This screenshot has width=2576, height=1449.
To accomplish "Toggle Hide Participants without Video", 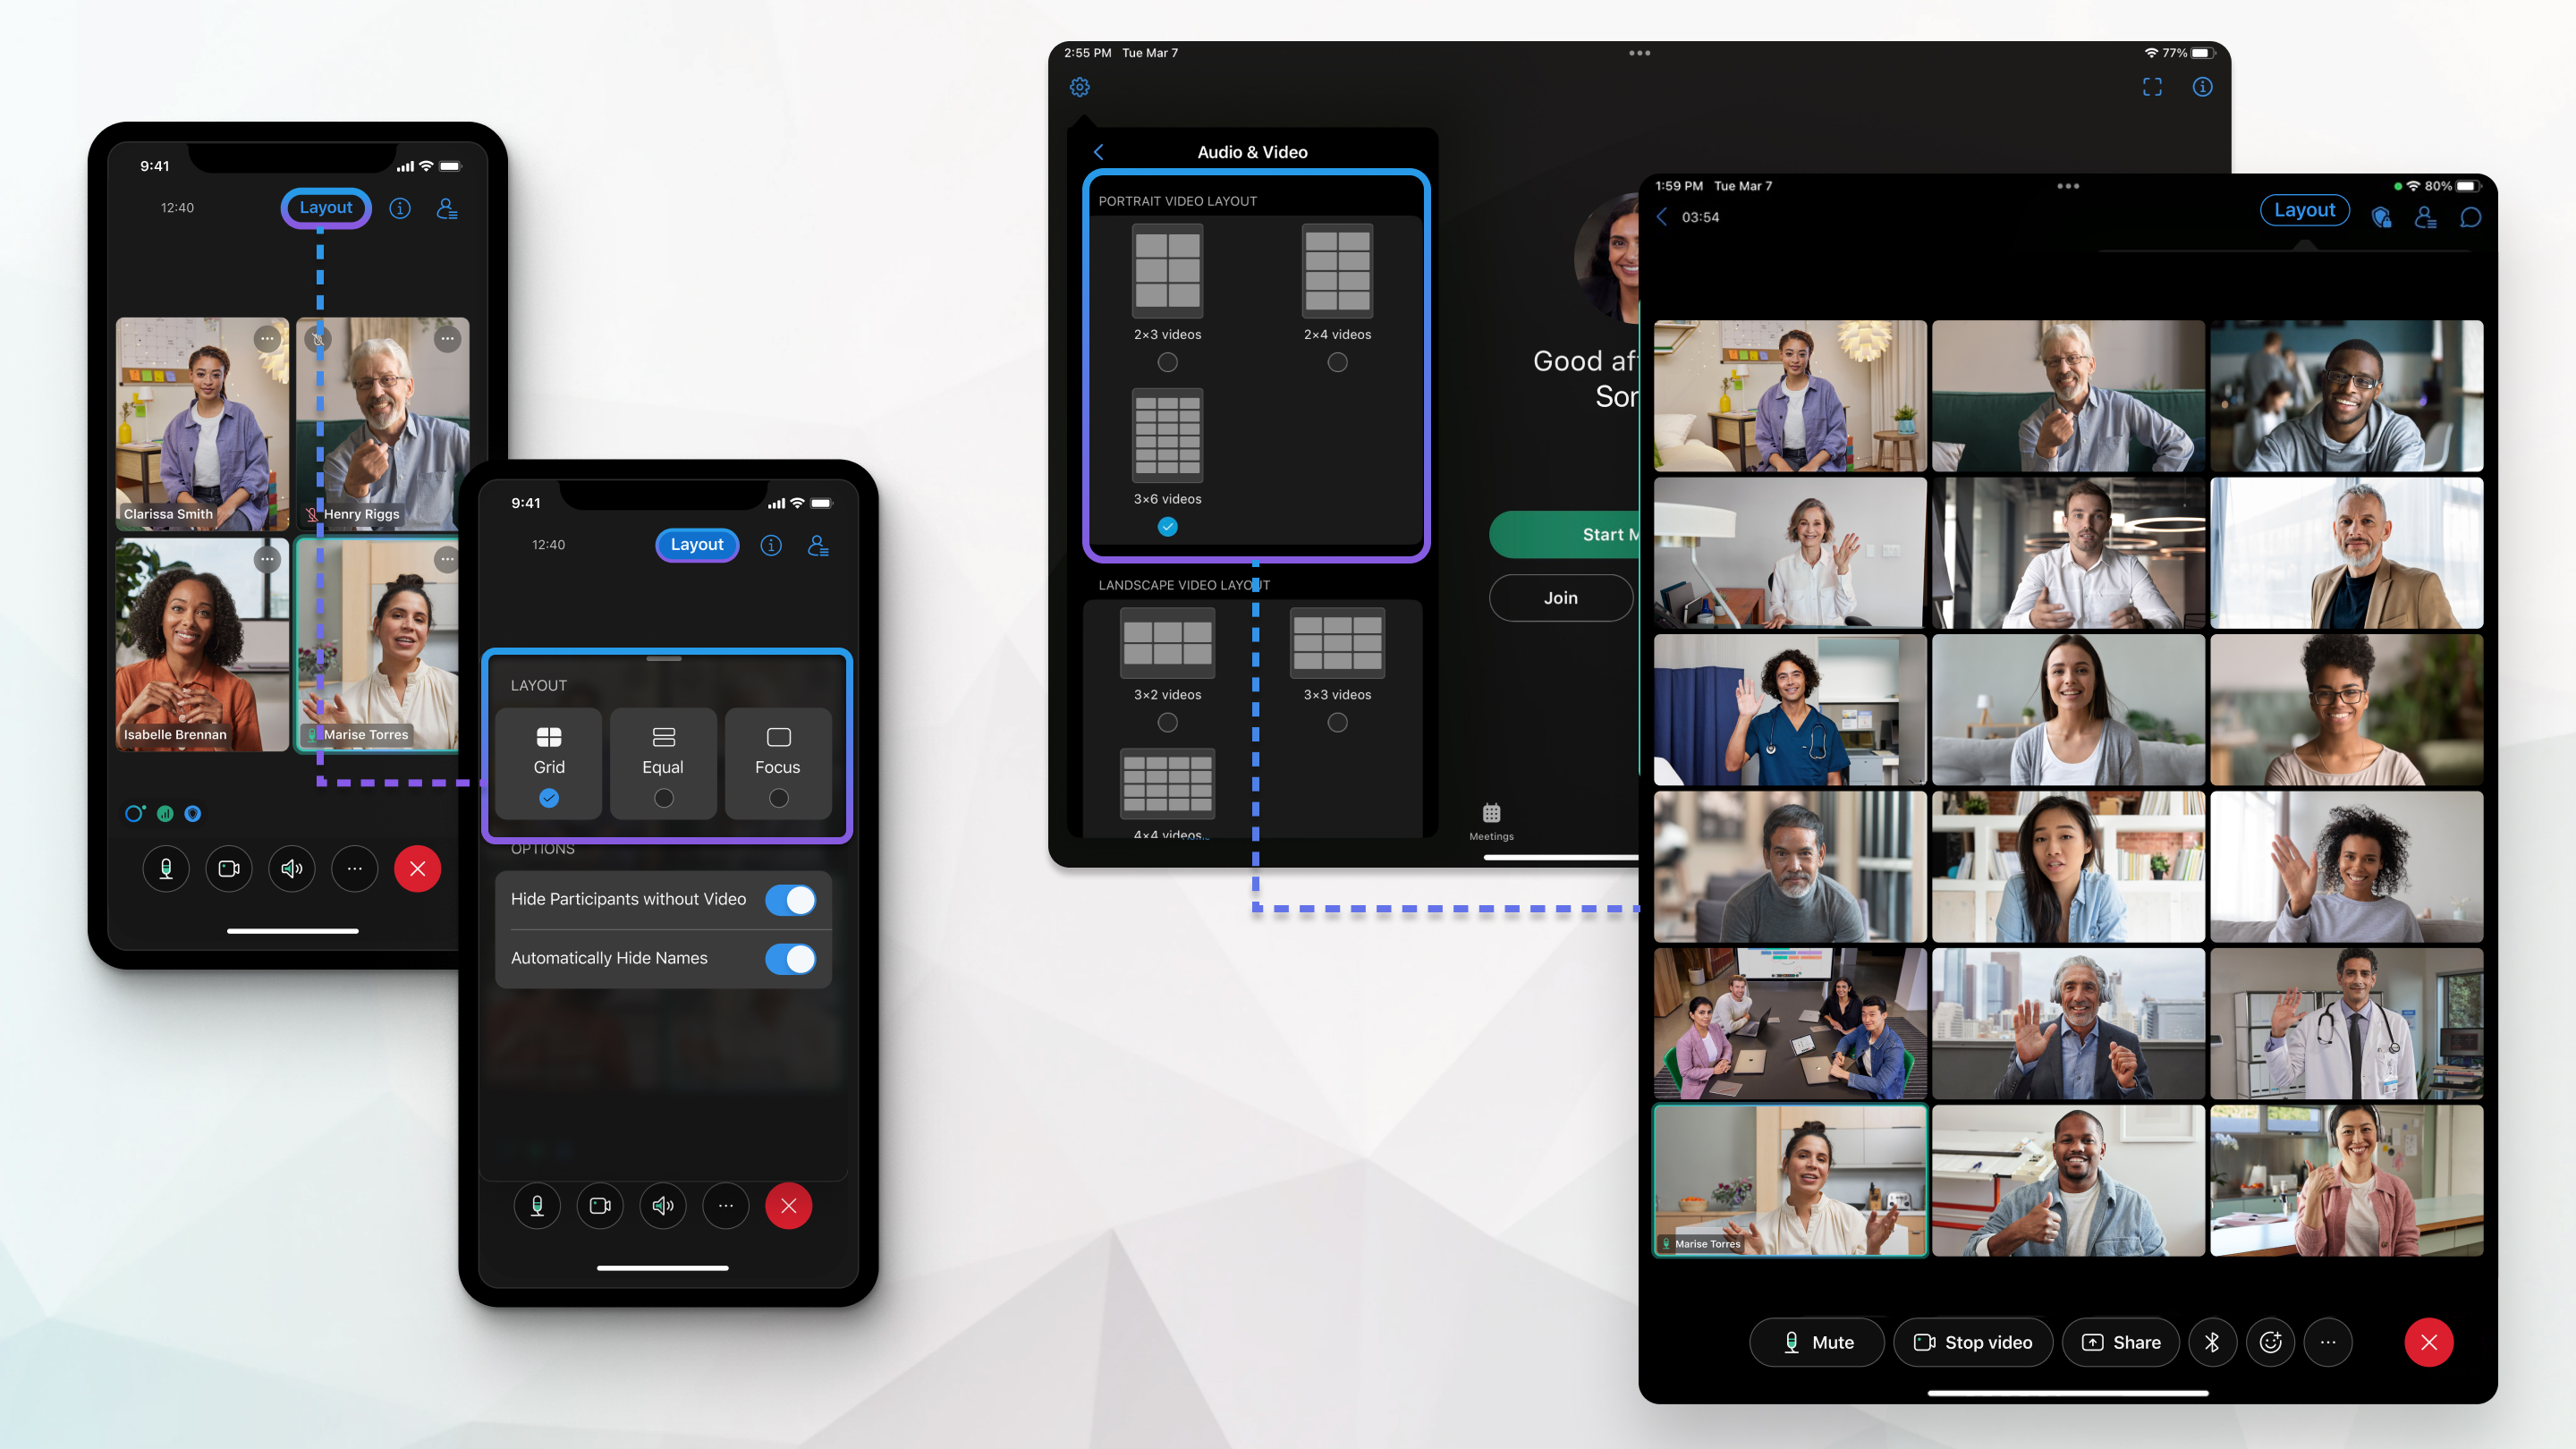I will (792, 899).
